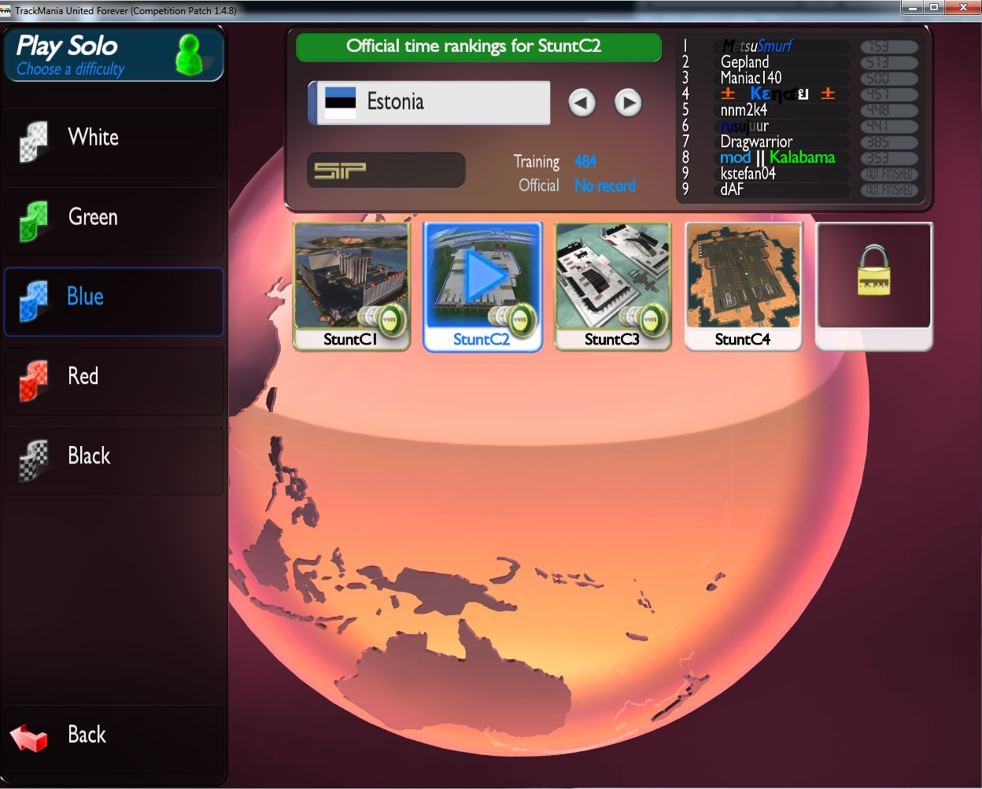Select the Black checkered flag icon
Viewport: 982px width, 789px height.
(34, 459)
